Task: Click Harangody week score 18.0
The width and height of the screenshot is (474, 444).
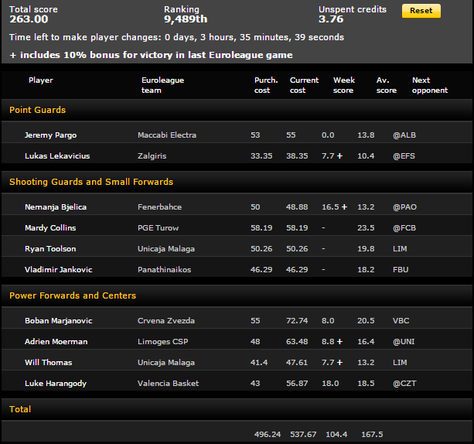Action: pyautogui.click(x=330, y=384)
